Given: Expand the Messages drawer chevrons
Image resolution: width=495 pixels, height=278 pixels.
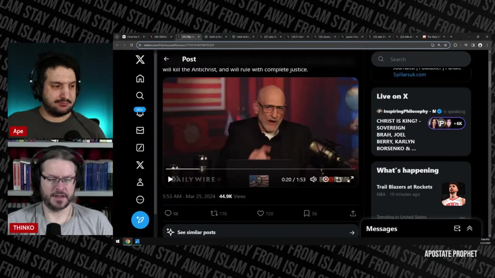Looking at the screenshot, I should click(469, 229).
